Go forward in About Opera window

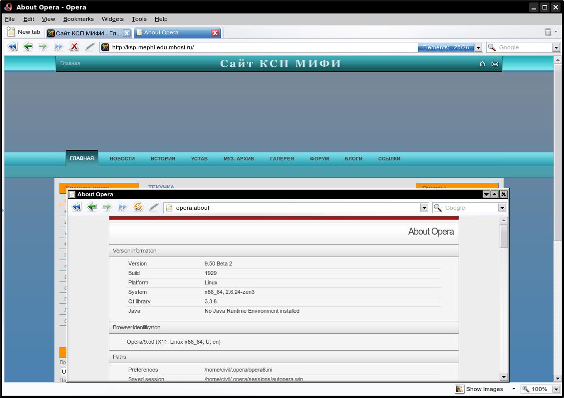coord(107,207)
